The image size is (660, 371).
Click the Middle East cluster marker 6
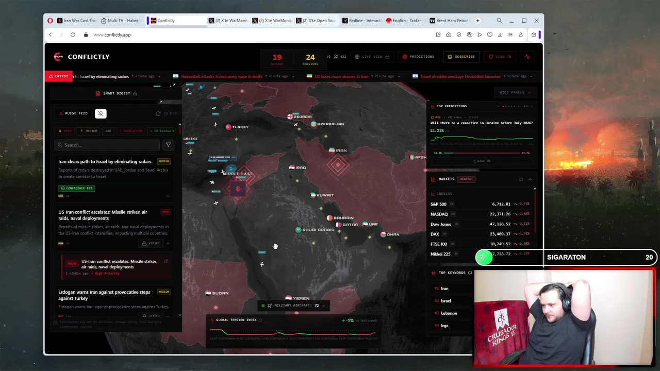[238, 189]
